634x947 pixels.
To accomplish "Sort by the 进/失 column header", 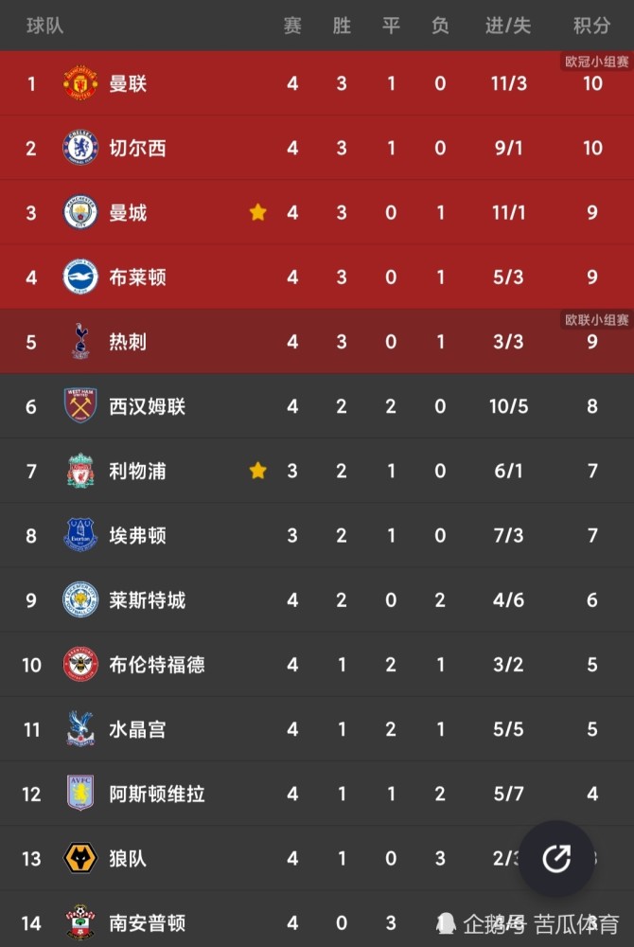I will coord(508,26).
